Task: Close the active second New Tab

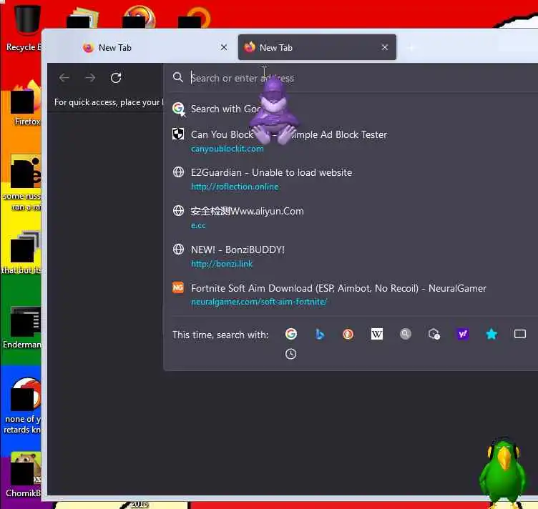Action: click(385, 47)
